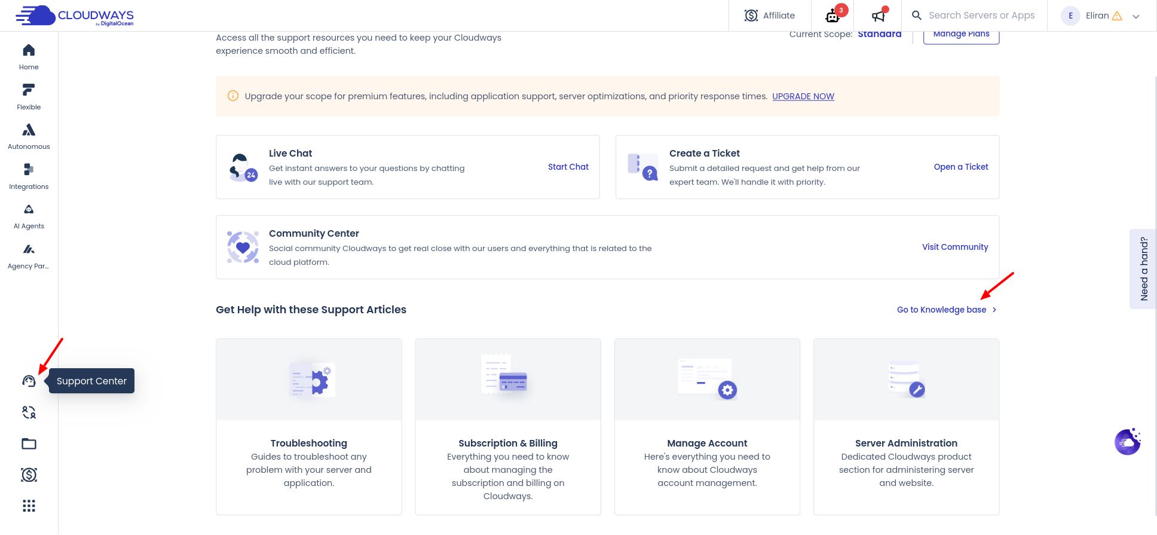Click the Affiliate dollar icon in header

pos(751,16)
